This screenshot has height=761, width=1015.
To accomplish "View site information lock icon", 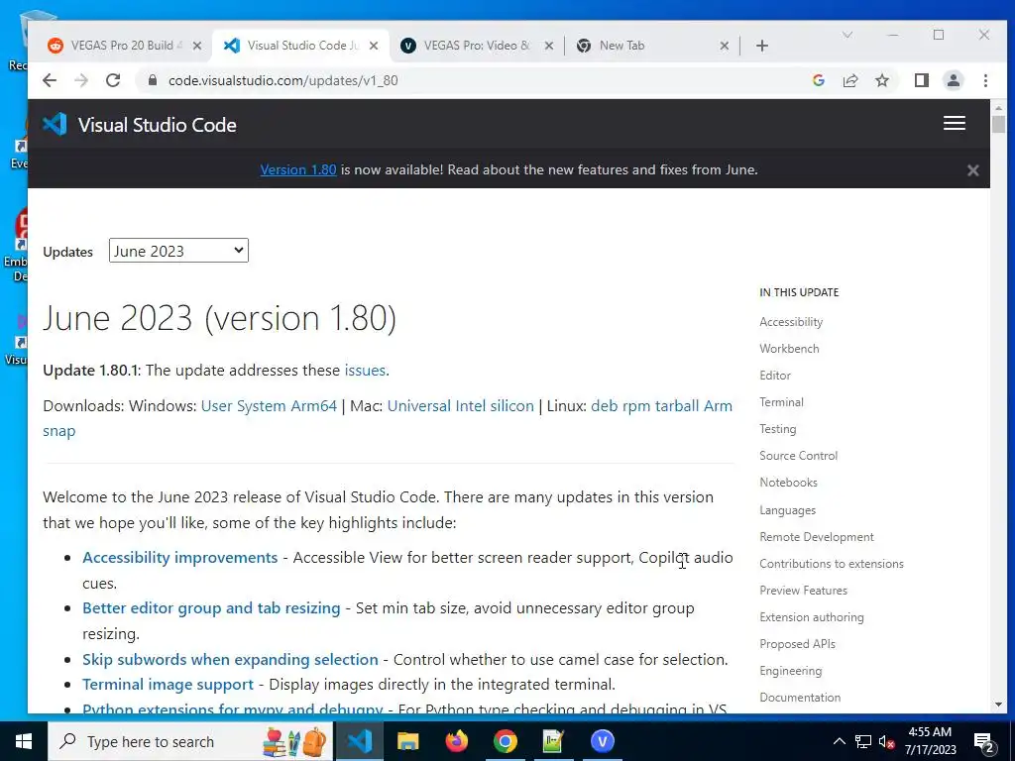I will coord(153,80).
